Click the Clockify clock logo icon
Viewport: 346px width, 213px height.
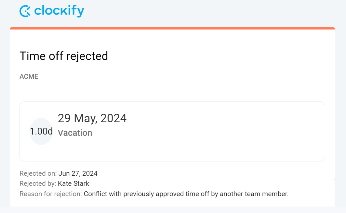click(25, 11)
